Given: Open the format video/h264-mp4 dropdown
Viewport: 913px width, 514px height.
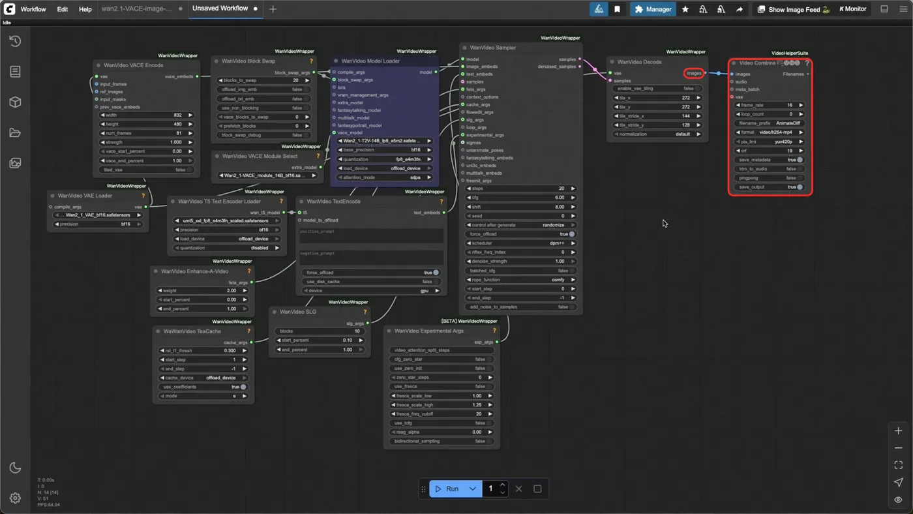Looking at the screenshot, I should tap(770, 132).
